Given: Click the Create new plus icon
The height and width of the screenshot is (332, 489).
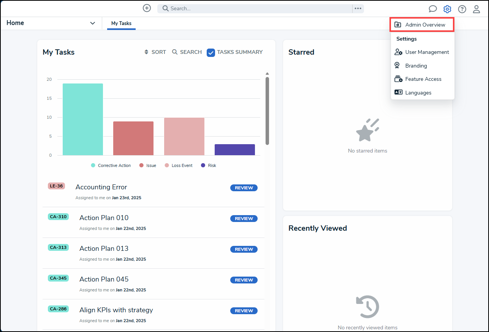Looking at the screenshot, I should (x=147, y=8).
